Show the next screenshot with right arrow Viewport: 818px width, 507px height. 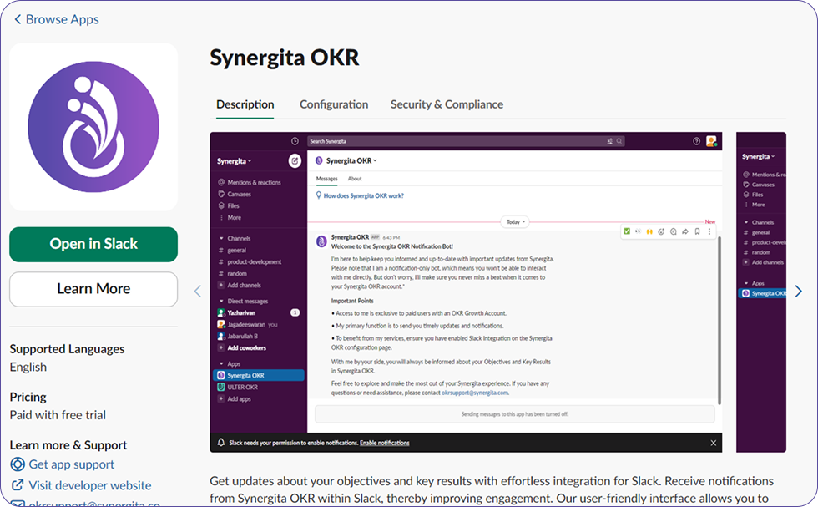(798, 292)
